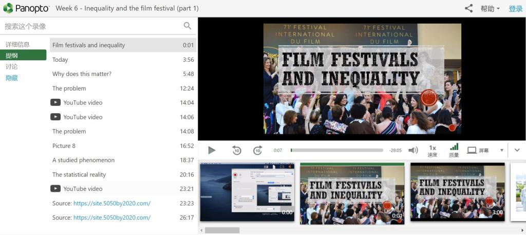The width and height of the screenshot is (526, 235).
Task: Select the thumbnail marked 3:00
Action: [x=457, y=192]
